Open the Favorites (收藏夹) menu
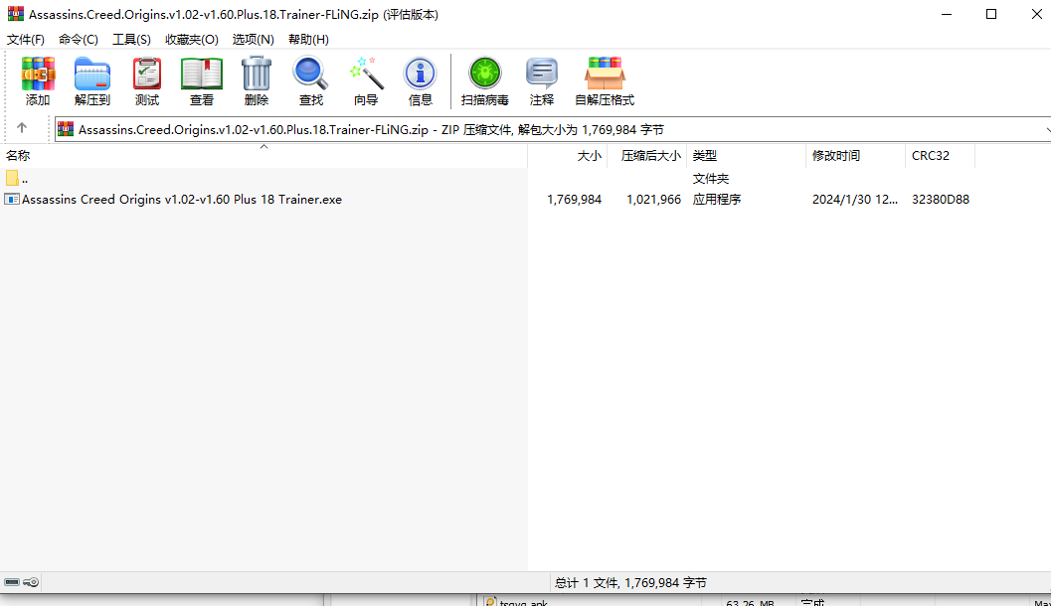 click(192, 40)
